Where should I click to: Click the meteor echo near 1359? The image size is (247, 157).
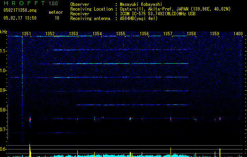click(220, 119)
